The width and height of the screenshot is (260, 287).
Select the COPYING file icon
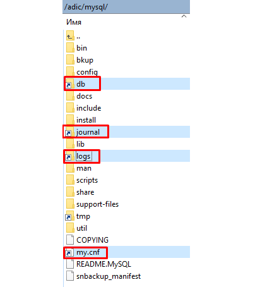click(70, 240)
